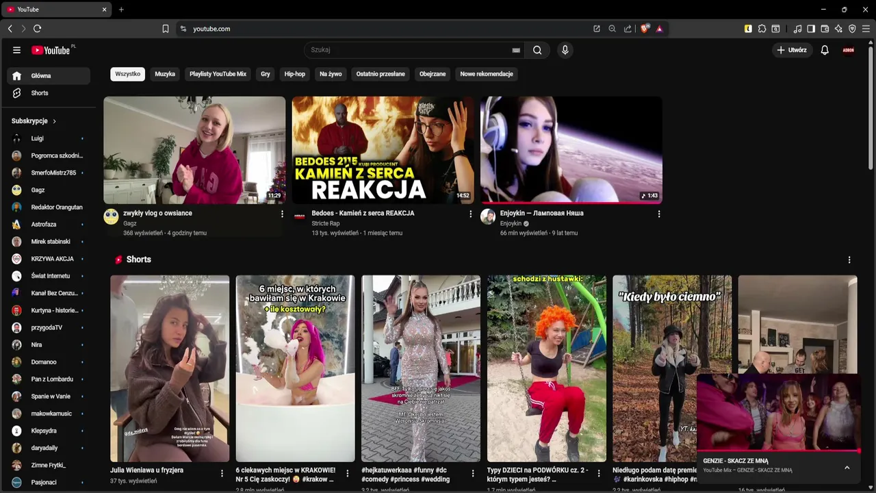Open the Shorts shelf three-dot menu
Image resolution: width=876 pixels, height=493 pixels.
[x=849, y=260]
